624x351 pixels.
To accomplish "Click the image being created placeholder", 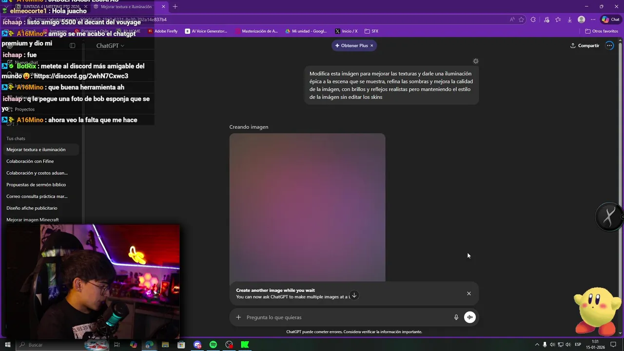I will click(x=307, y=207).
